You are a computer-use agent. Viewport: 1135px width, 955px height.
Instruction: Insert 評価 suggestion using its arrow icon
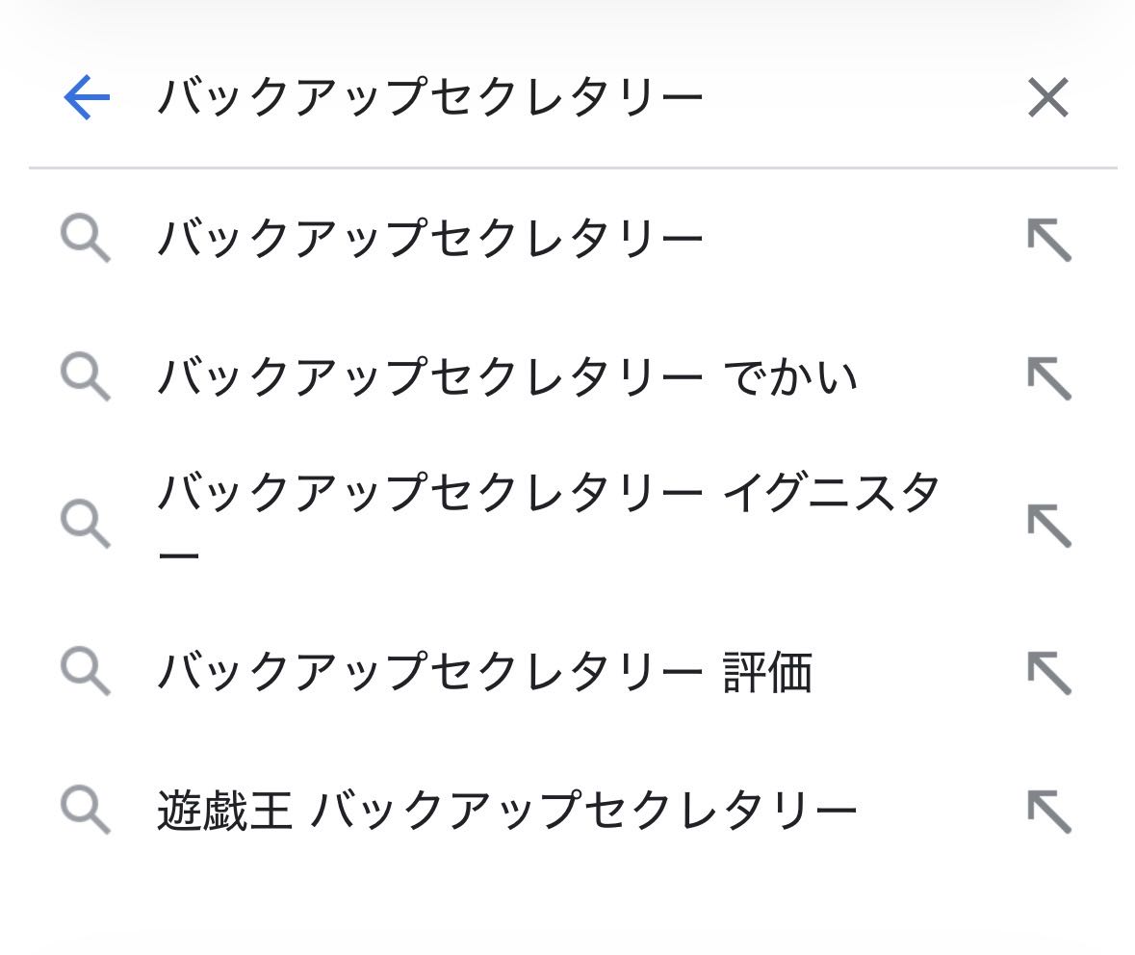click(x=1048, y=672)
